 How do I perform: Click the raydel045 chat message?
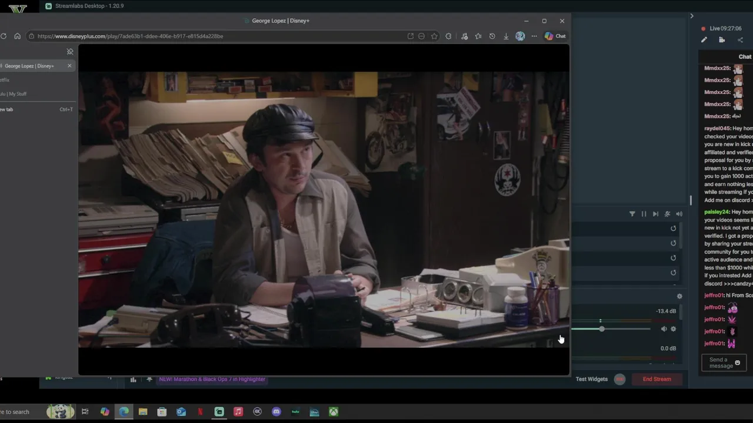(x=728, y=164)
